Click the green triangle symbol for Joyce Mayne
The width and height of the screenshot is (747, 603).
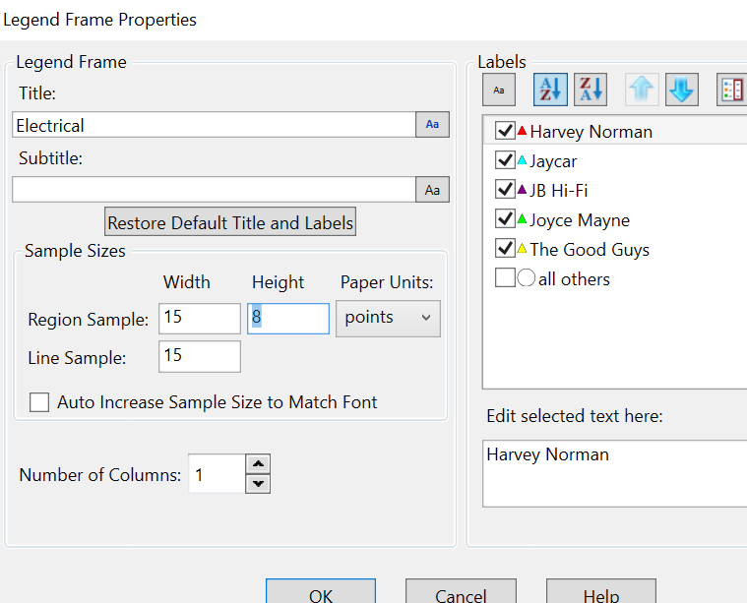tap(522, 219)
